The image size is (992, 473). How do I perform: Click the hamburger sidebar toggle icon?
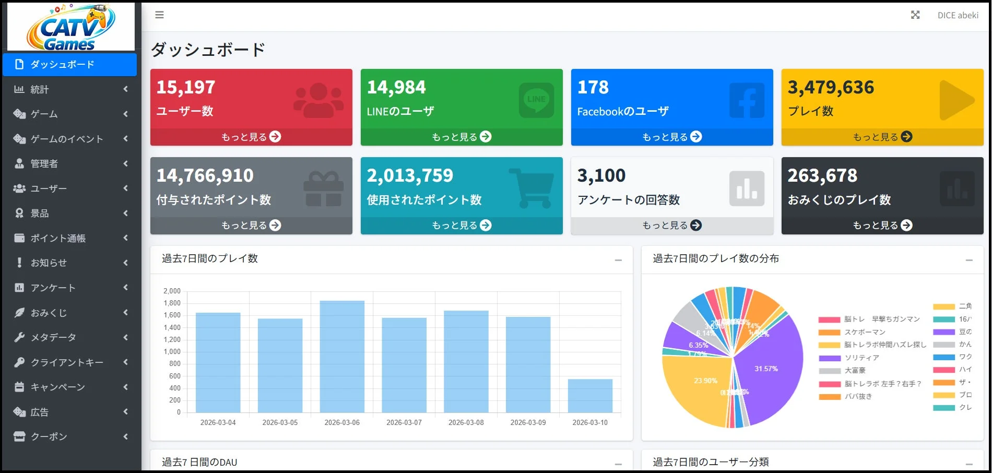coord(159,15)
